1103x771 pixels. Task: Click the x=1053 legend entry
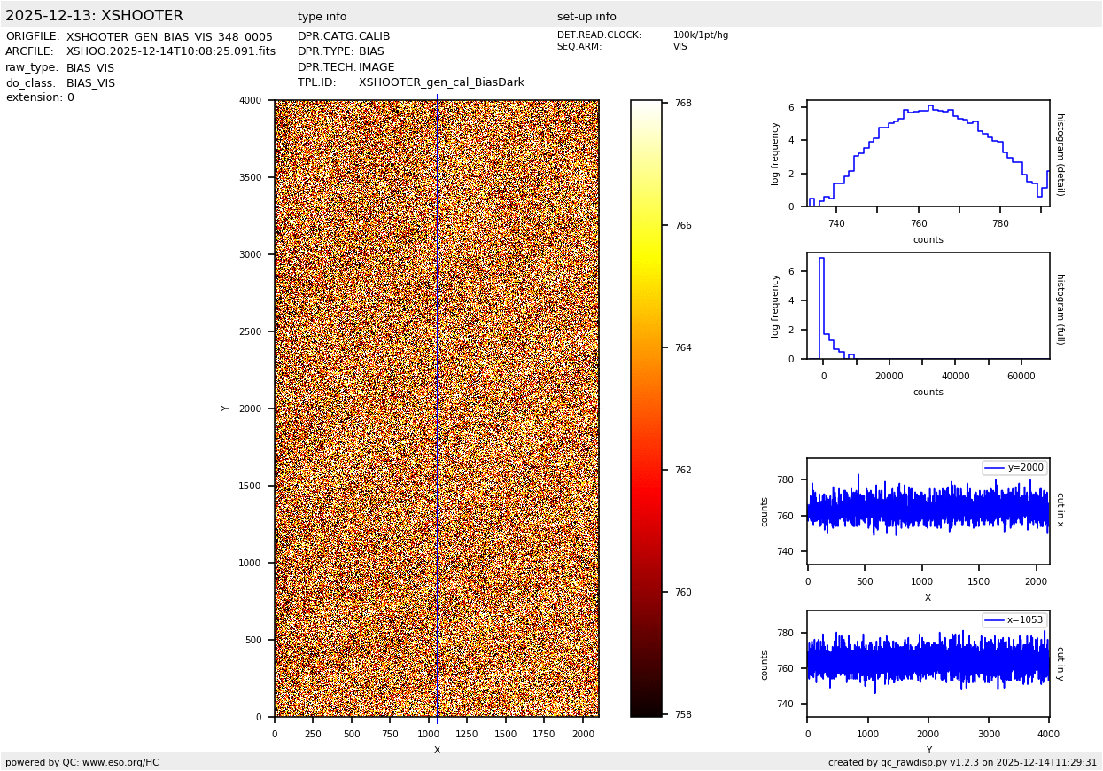point(1014,620)
